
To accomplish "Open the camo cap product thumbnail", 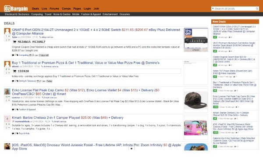I will click(196, 100).
